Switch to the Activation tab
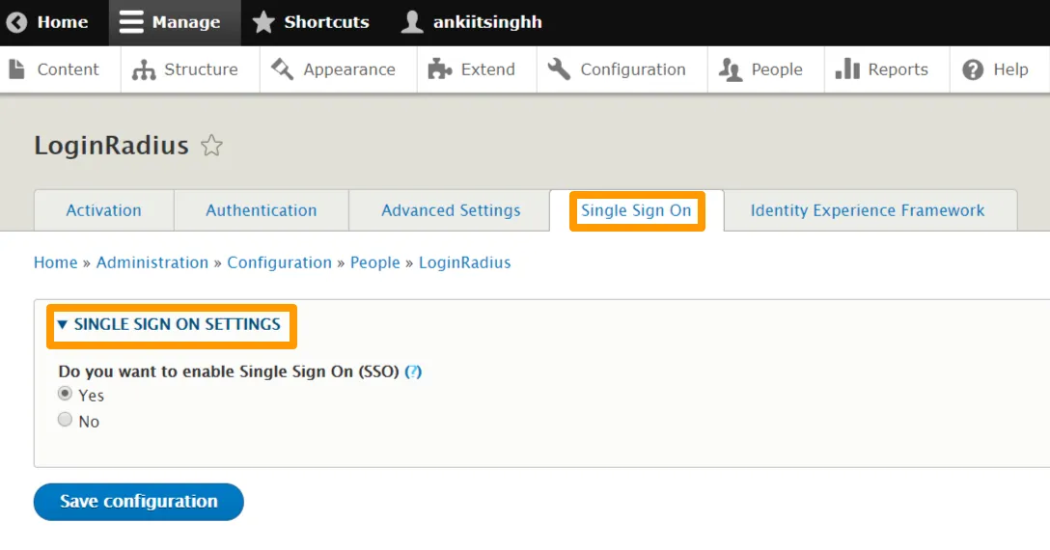The image size is (1050, 550). [x=103, y=210]
